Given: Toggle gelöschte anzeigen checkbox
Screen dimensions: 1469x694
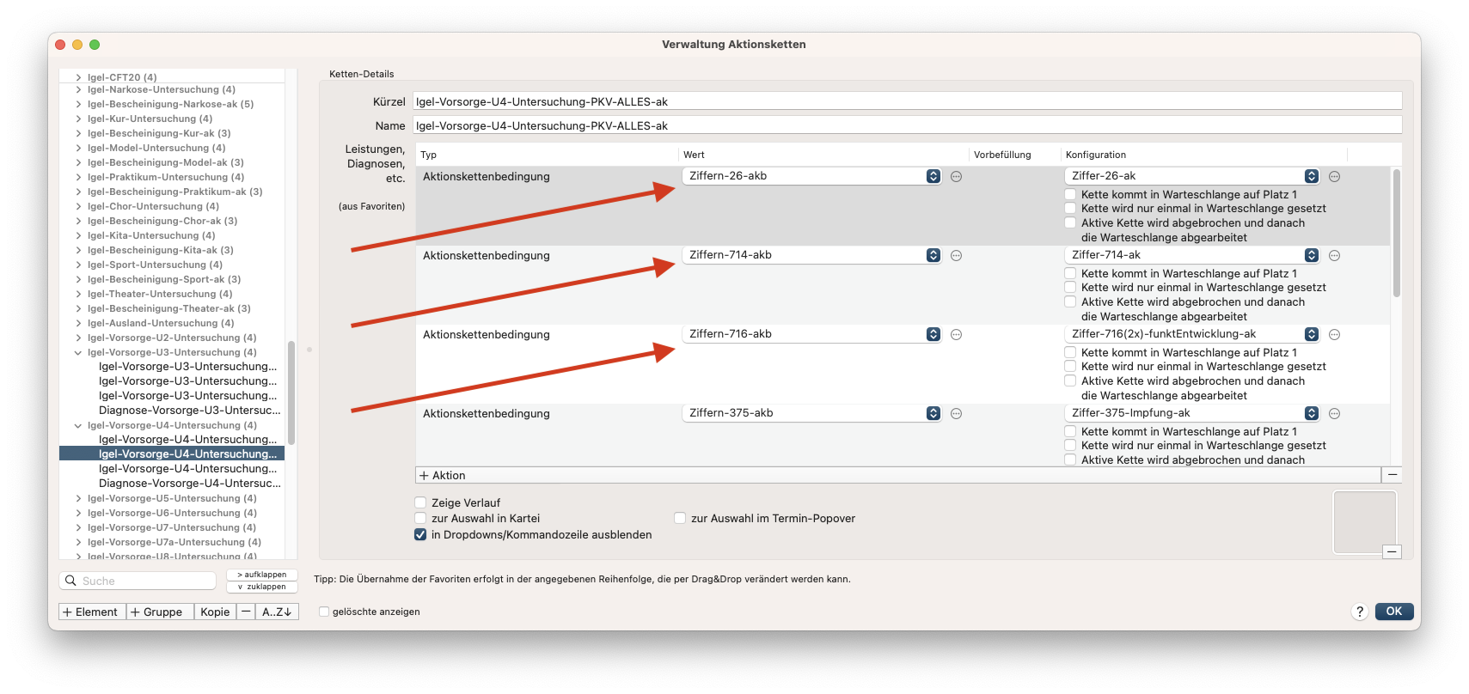Looking at the screenshot, I should tap(324, 612).
